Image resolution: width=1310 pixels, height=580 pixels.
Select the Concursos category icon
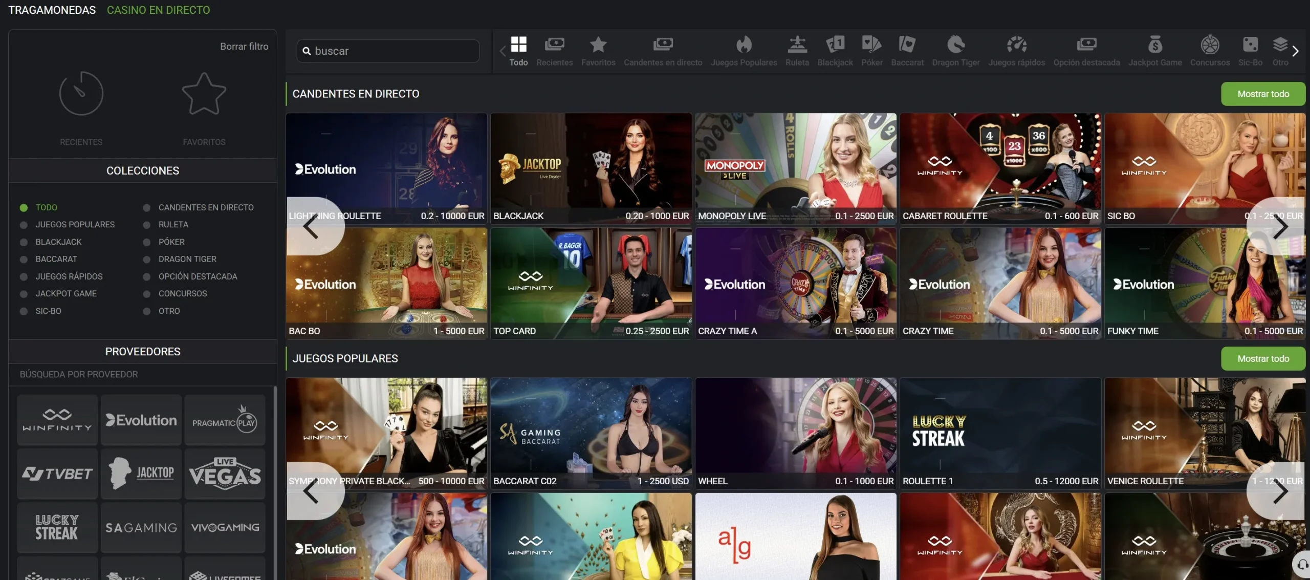pos(1210,45)
